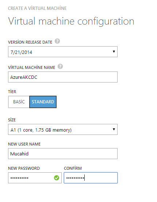Image resolution: width=157 pixels, height=202 pixels.
Task: Click Size dropdown arrow icon
Action: 114,129
